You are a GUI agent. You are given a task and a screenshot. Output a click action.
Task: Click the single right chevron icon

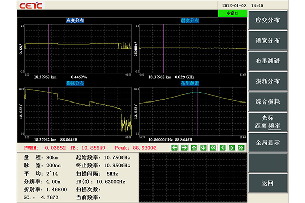pyautogui.click(x=232, y=148)
